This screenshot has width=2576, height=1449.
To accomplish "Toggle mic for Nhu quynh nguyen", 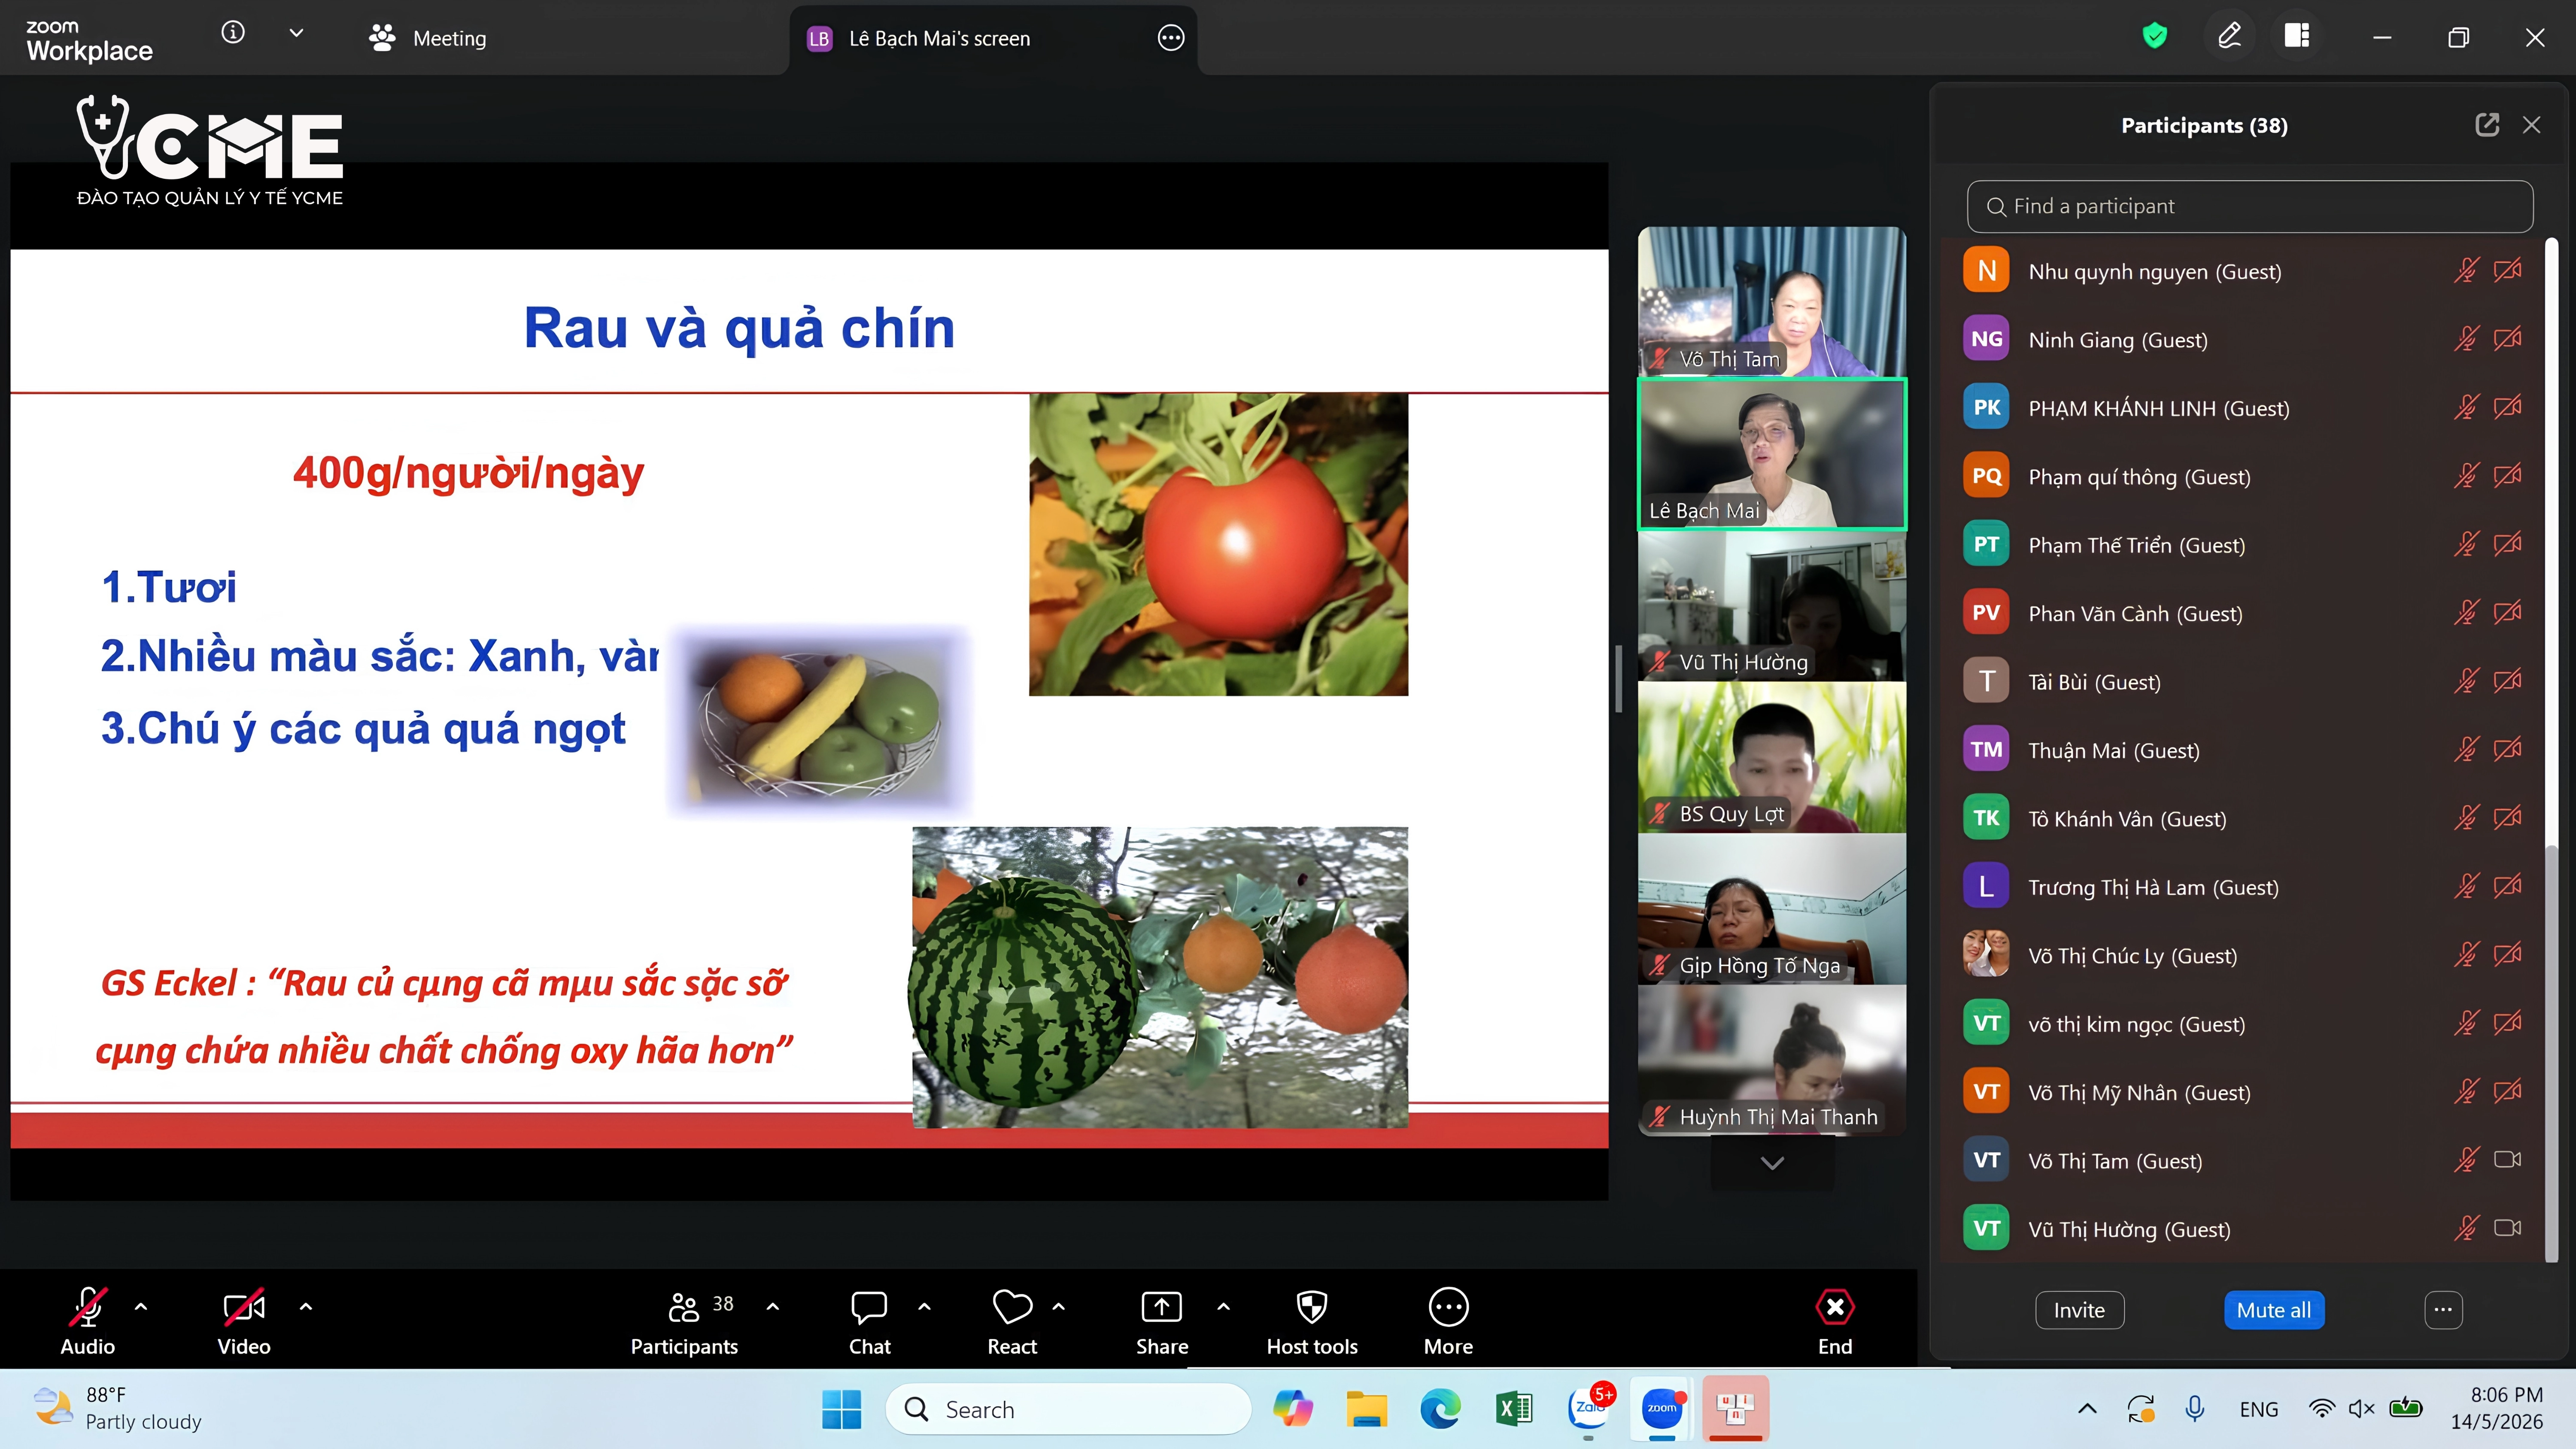I will [x=2466, y=271].
